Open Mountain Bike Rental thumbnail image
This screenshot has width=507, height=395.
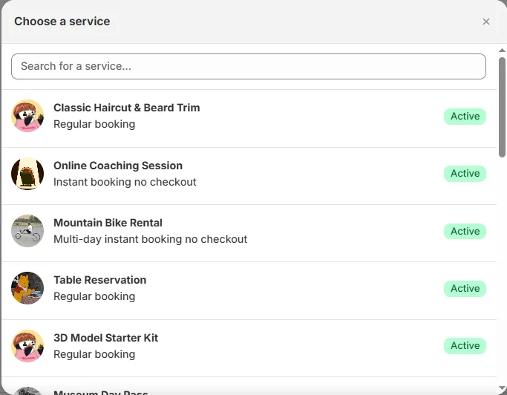point(27,231)
